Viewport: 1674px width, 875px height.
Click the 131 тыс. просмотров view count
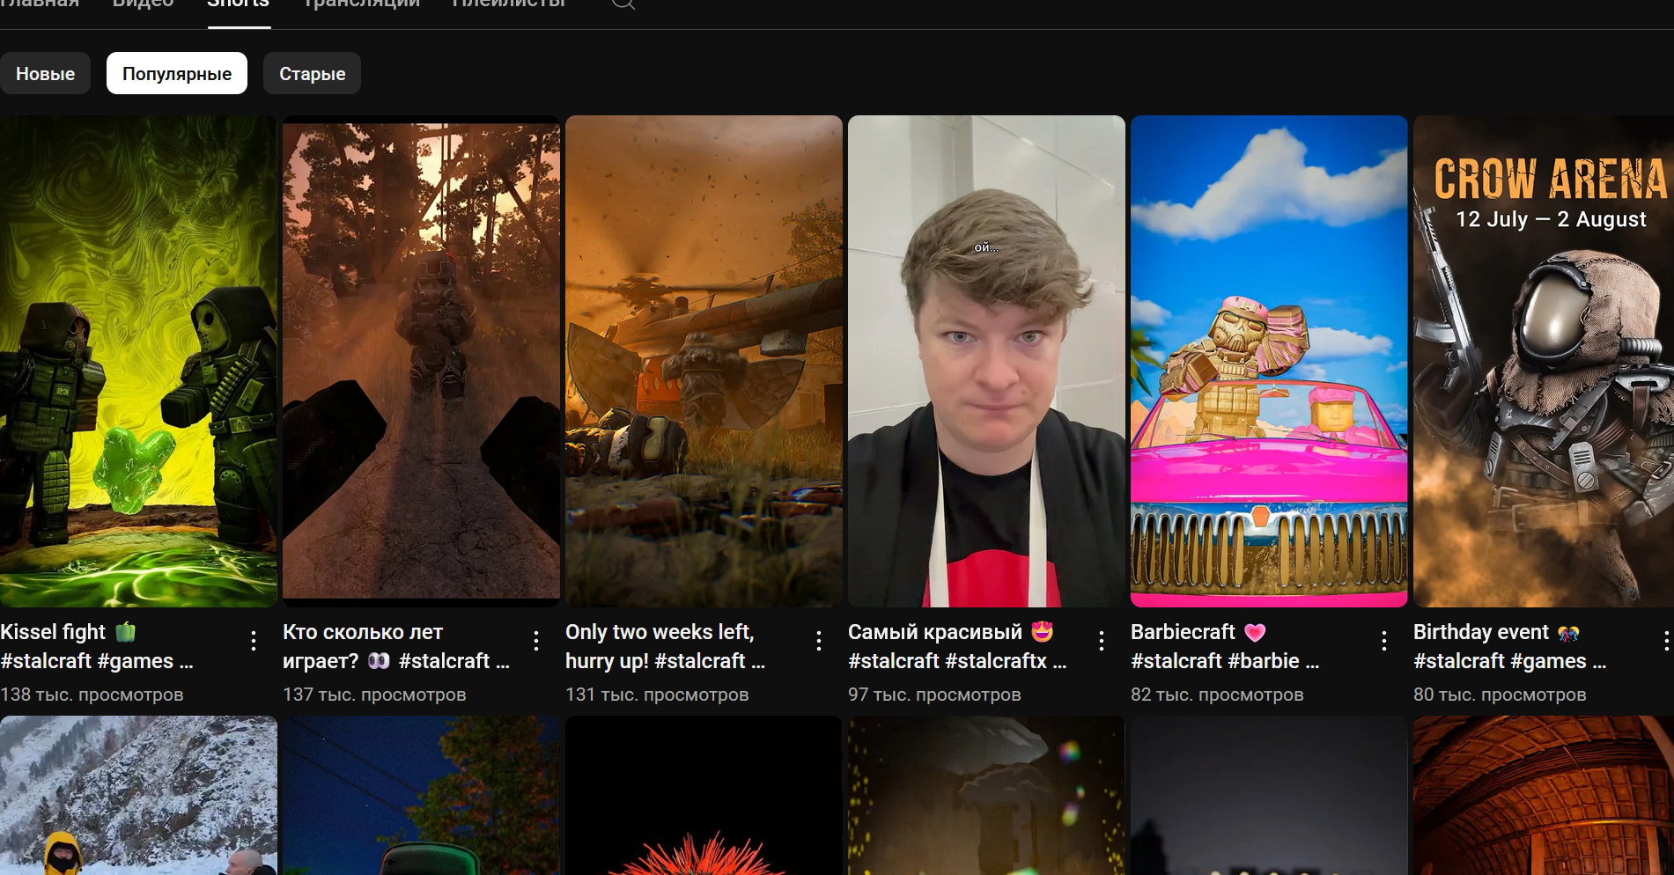[x=657, y=695]
